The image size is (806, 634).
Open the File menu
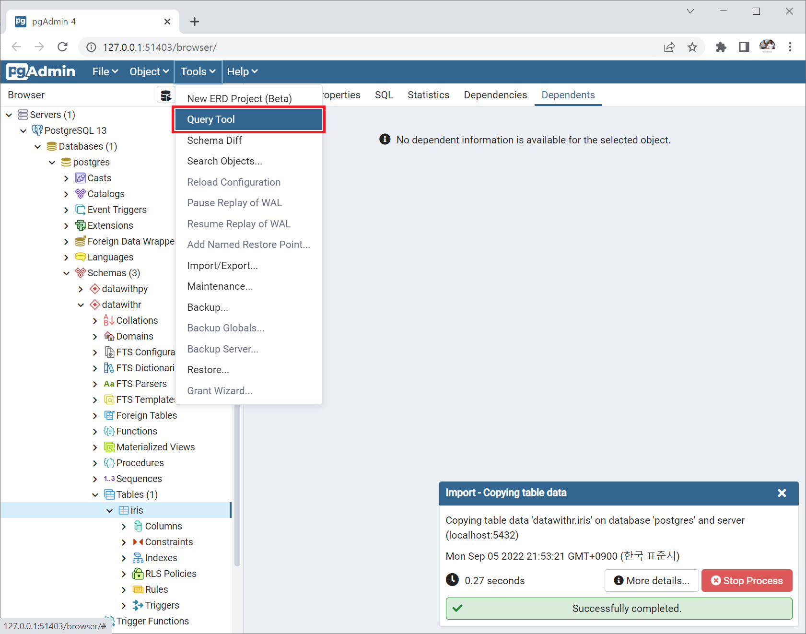coord(105,71)
